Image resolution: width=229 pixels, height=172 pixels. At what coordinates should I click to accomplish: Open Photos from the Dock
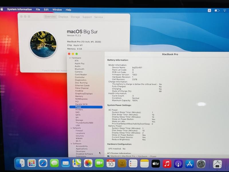point(88,163)
